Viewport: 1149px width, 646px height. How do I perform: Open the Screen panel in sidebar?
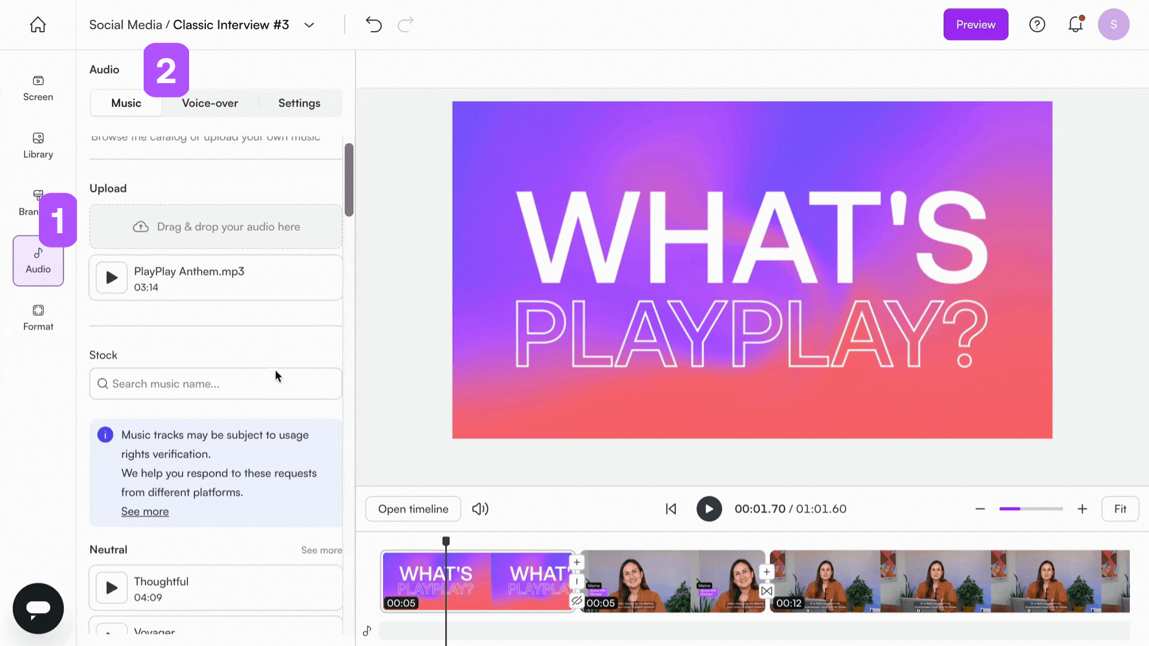tap(38, 89)
